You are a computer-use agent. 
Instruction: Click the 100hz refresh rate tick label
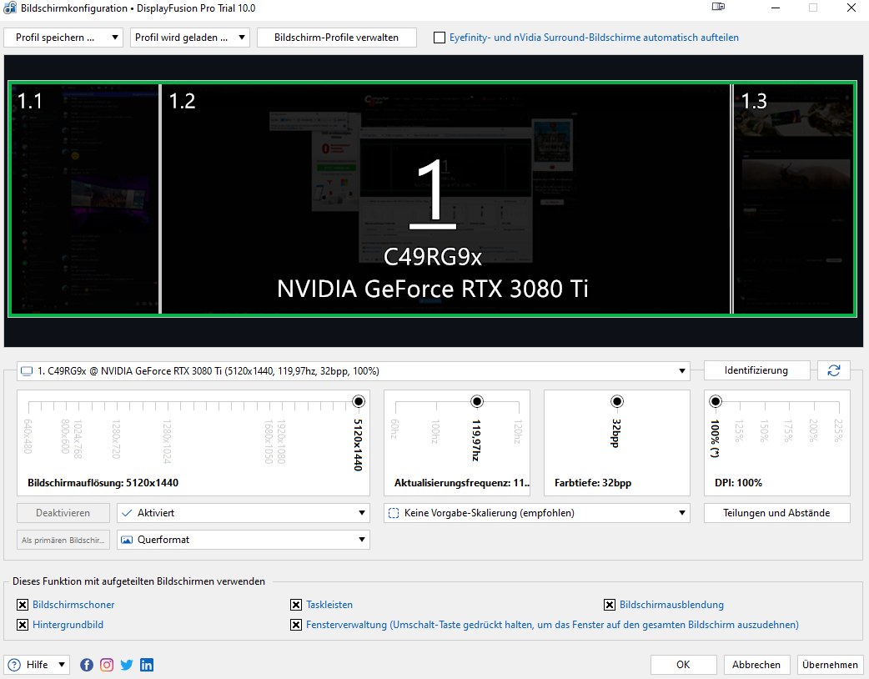(x=435, y=431)
